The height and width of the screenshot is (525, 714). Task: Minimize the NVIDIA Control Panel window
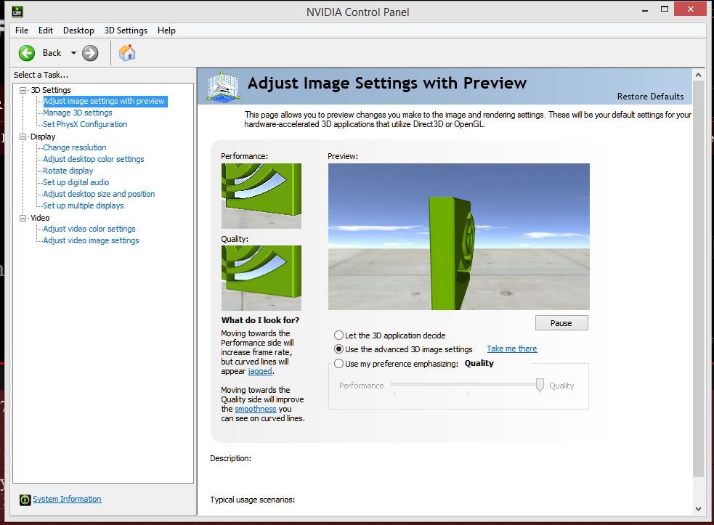point(645,9)
